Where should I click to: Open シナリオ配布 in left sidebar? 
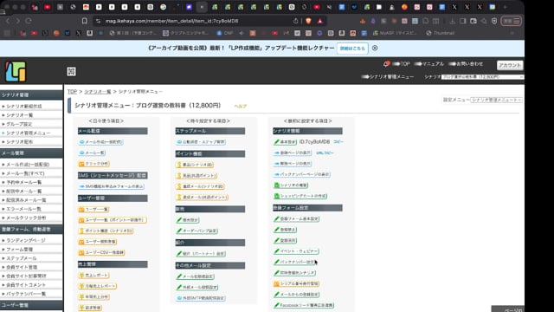click(19, 142)
